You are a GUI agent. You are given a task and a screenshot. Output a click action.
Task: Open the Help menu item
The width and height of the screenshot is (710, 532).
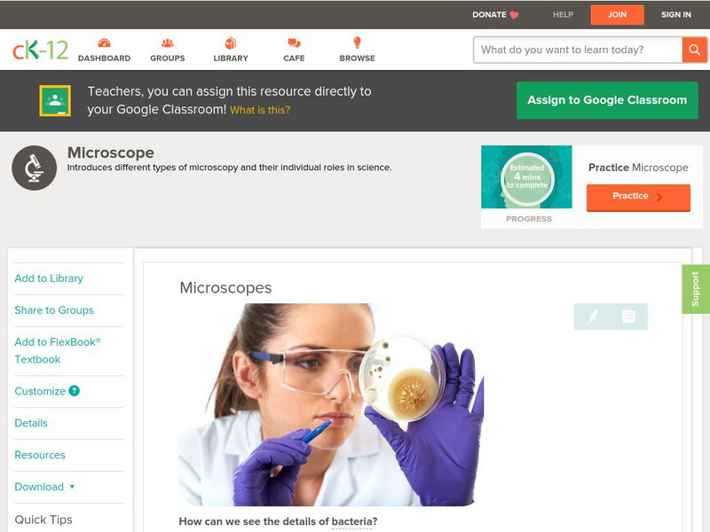click(563, 14)
